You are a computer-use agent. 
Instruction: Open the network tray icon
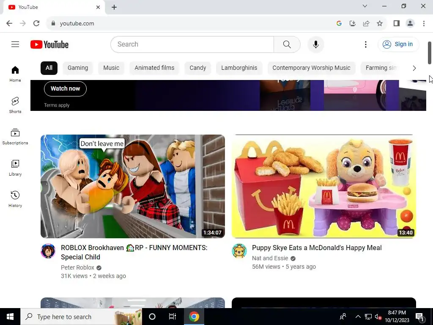(368, 317)
